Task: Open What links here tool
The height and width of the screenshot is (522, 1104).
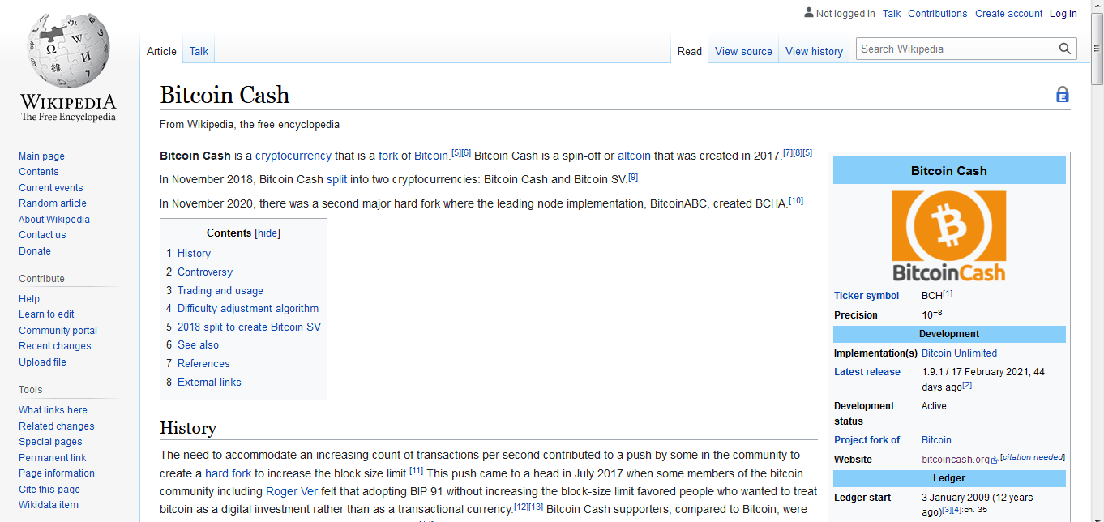Action: [x=53, y=410]
